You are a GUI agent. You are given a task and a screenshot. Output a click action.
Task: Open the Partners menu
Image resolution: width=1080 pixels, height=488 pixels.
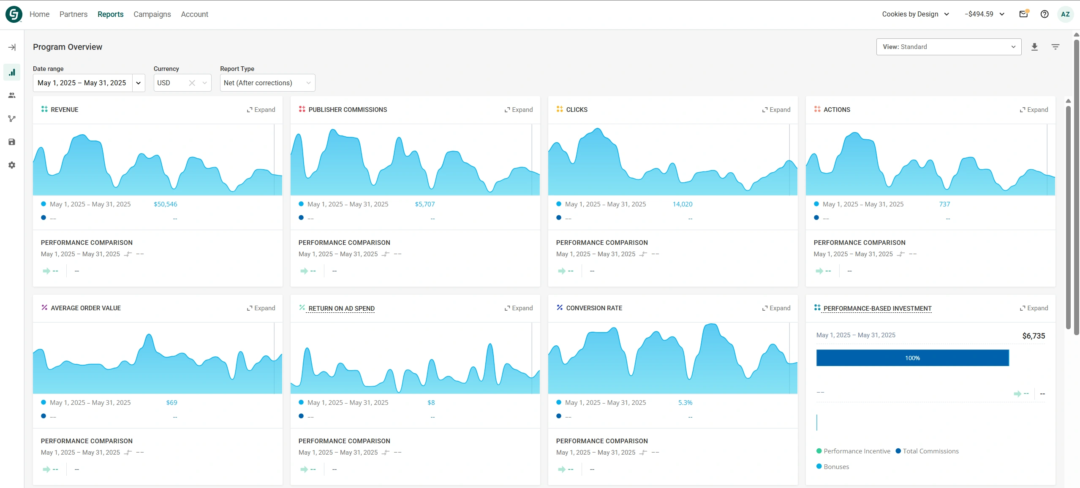(x=73, y=14)
